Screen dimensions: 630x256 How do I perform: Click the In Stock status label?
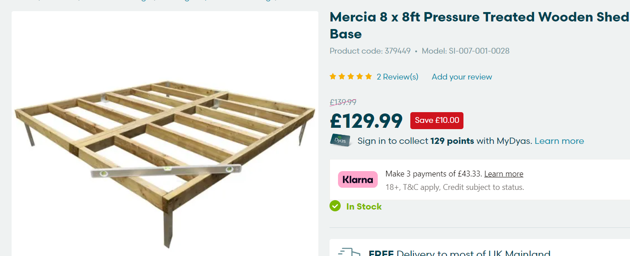pyautogui.click(x=364, y=206)
